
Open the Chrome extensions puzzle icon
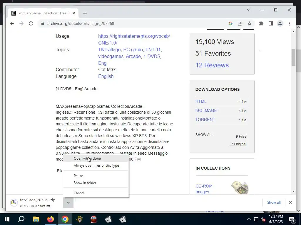point(261,23)
